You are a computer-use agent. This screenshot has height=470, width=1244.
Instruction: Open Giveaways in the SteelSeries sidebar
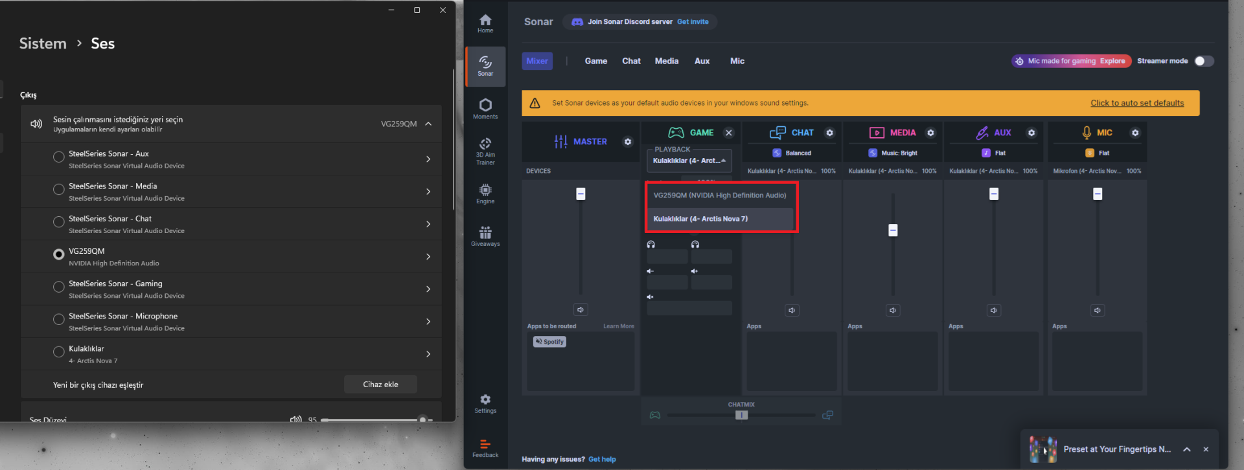pyautogui.click(x=485, y=236)
